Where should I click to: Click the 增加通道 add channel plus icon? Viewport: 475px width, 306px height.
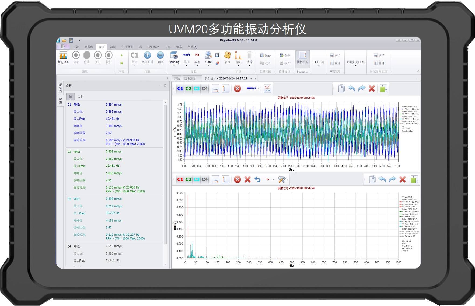pyautogui.click(x=147, y=55)
